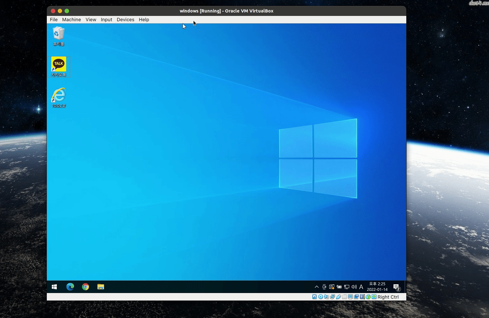Click the VirtualBox shared folders indicator
489x318 pixels.
click(345, 297)
